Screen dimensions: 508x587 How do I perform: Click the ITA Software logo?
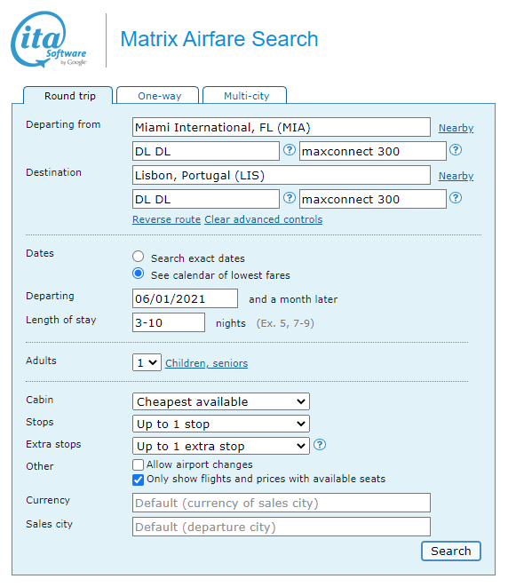(x=49, y=39)
